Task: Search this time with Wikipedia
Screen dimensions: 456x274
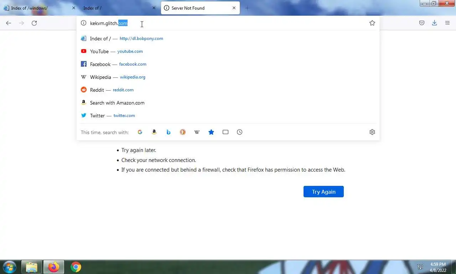Action: tap(197, 132)
